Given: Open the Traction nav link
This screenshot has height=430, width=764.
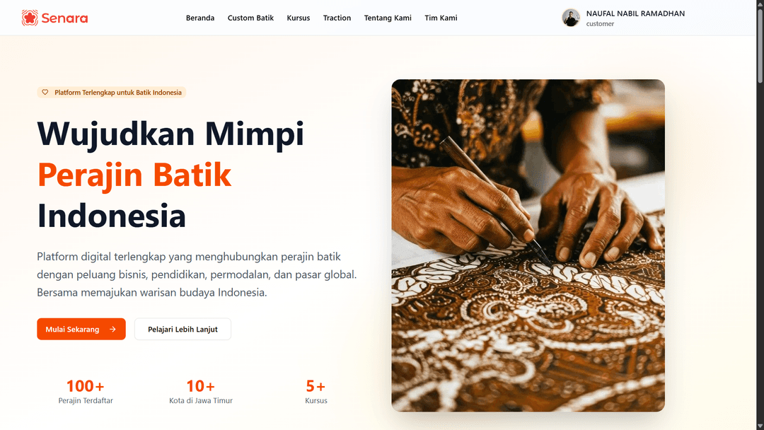Looking at the screenshot, I should [x=337, y=18].
